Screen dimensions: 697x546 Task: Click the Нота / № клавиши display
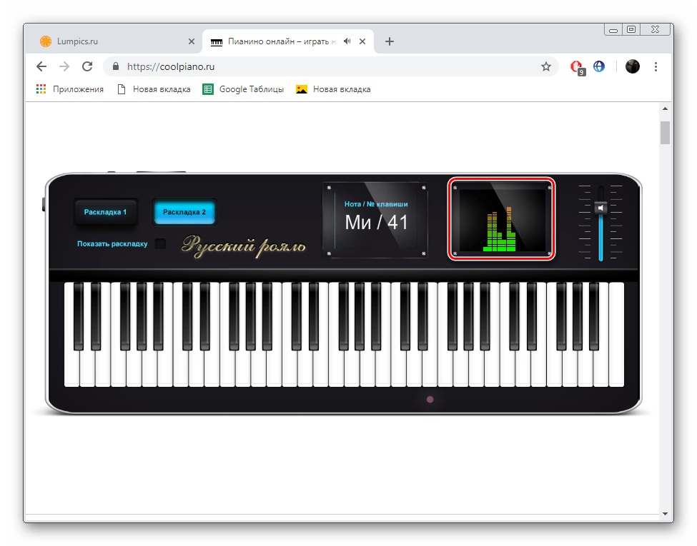coord(375,220)
